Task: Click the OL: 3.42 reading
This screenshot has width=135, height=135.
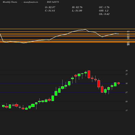Action: [x=104, y=14]
